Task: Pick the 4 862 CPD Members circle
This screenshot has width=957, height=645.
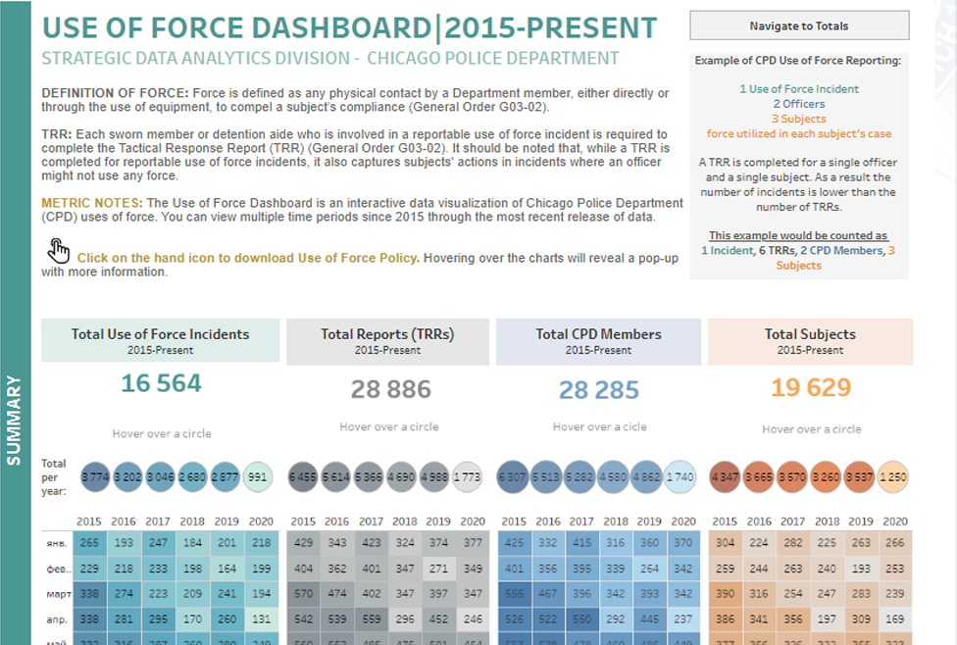Action: pos(646,477)
